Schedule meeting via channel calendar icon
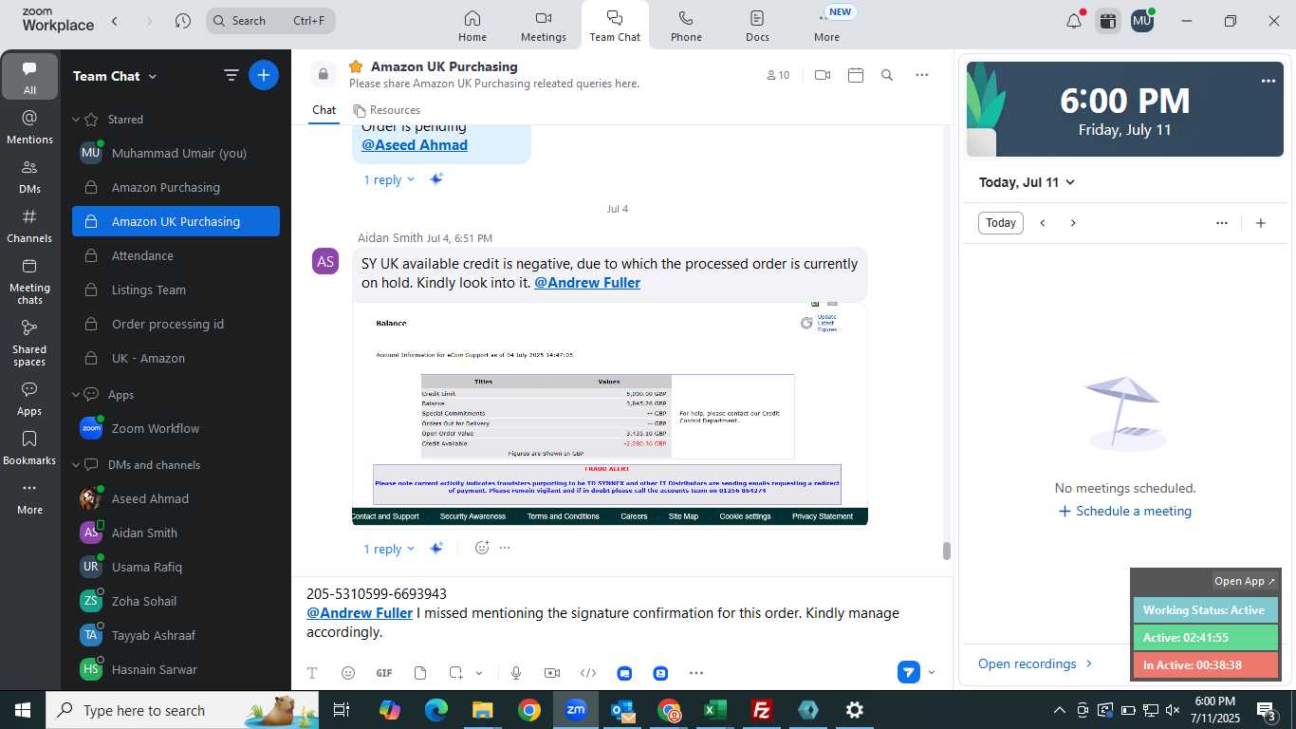 point(856,75)
